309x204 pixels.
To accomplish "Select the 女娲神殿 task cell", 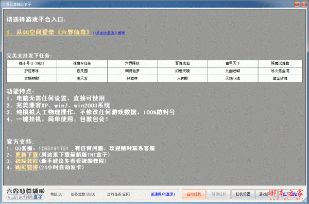I will tap(32, 79).
